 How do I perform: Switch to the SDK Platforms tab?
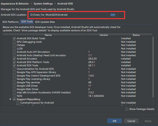11,22
